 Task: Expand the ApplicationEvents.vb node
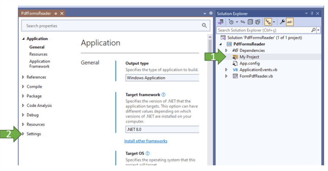(x=226, y=70)
